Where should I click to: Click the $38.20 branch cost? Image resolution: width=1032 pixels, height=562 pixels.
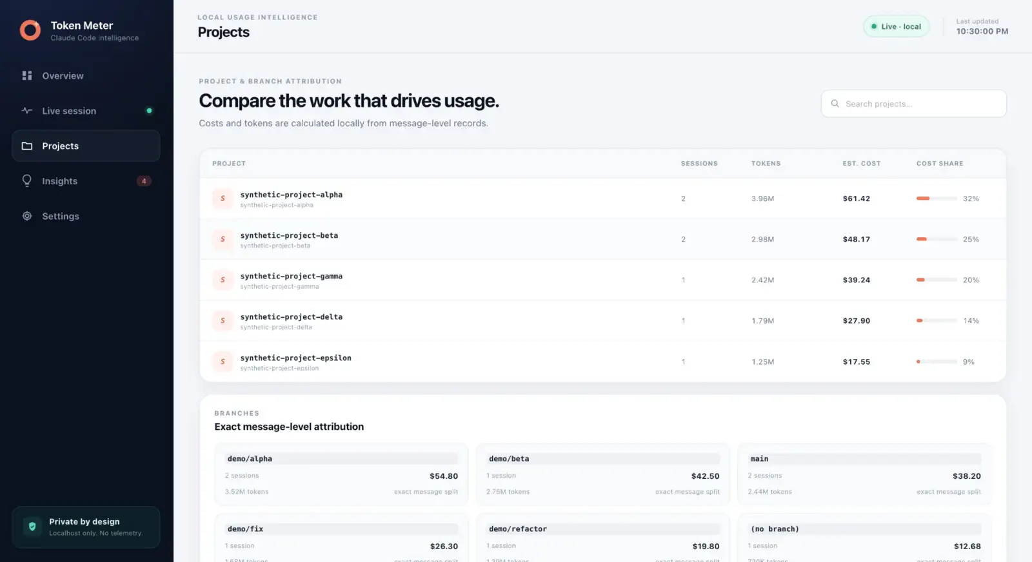[966, 476]
